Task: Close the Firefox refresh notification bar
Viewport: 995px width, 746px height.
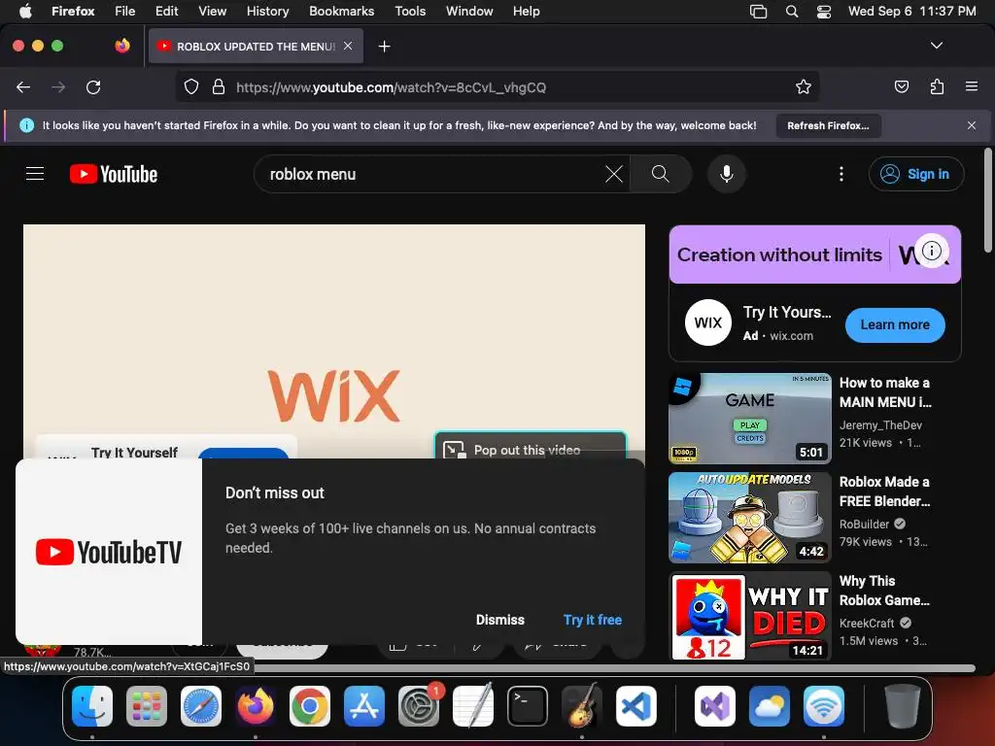Action: pyautogui.click(x=971, y=125)
